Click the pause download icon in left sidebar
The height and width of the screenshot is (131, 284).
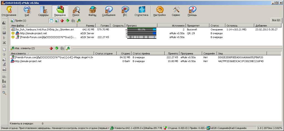(x=4, y=28)
